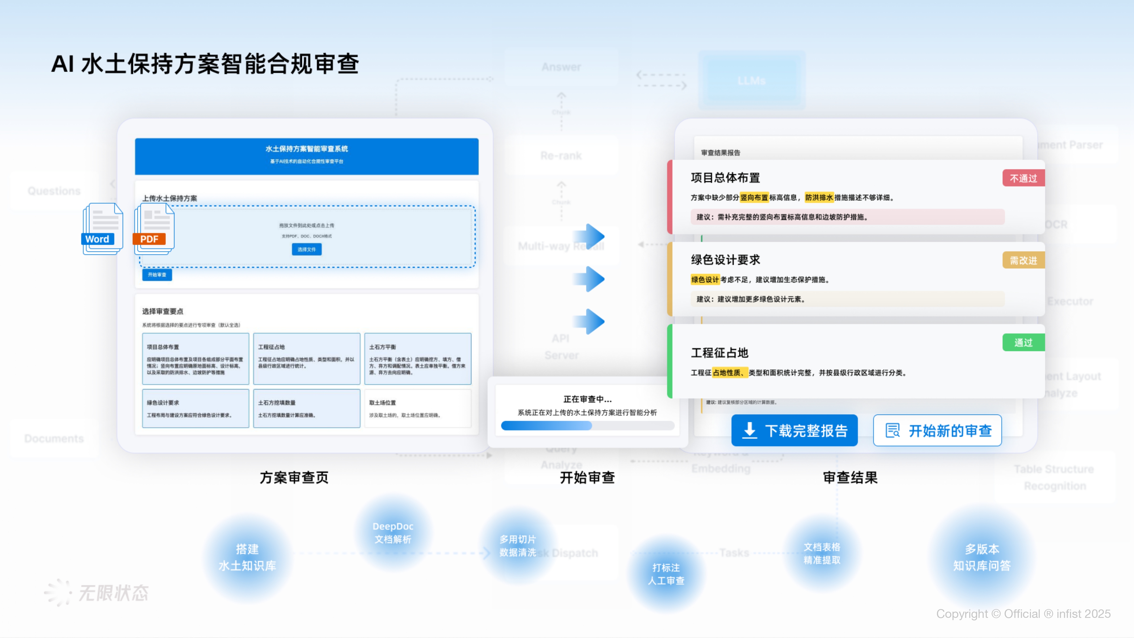Click the Word document icon
The width and height of the screenshot is (1134, 638).
click(x=102, y=229)
